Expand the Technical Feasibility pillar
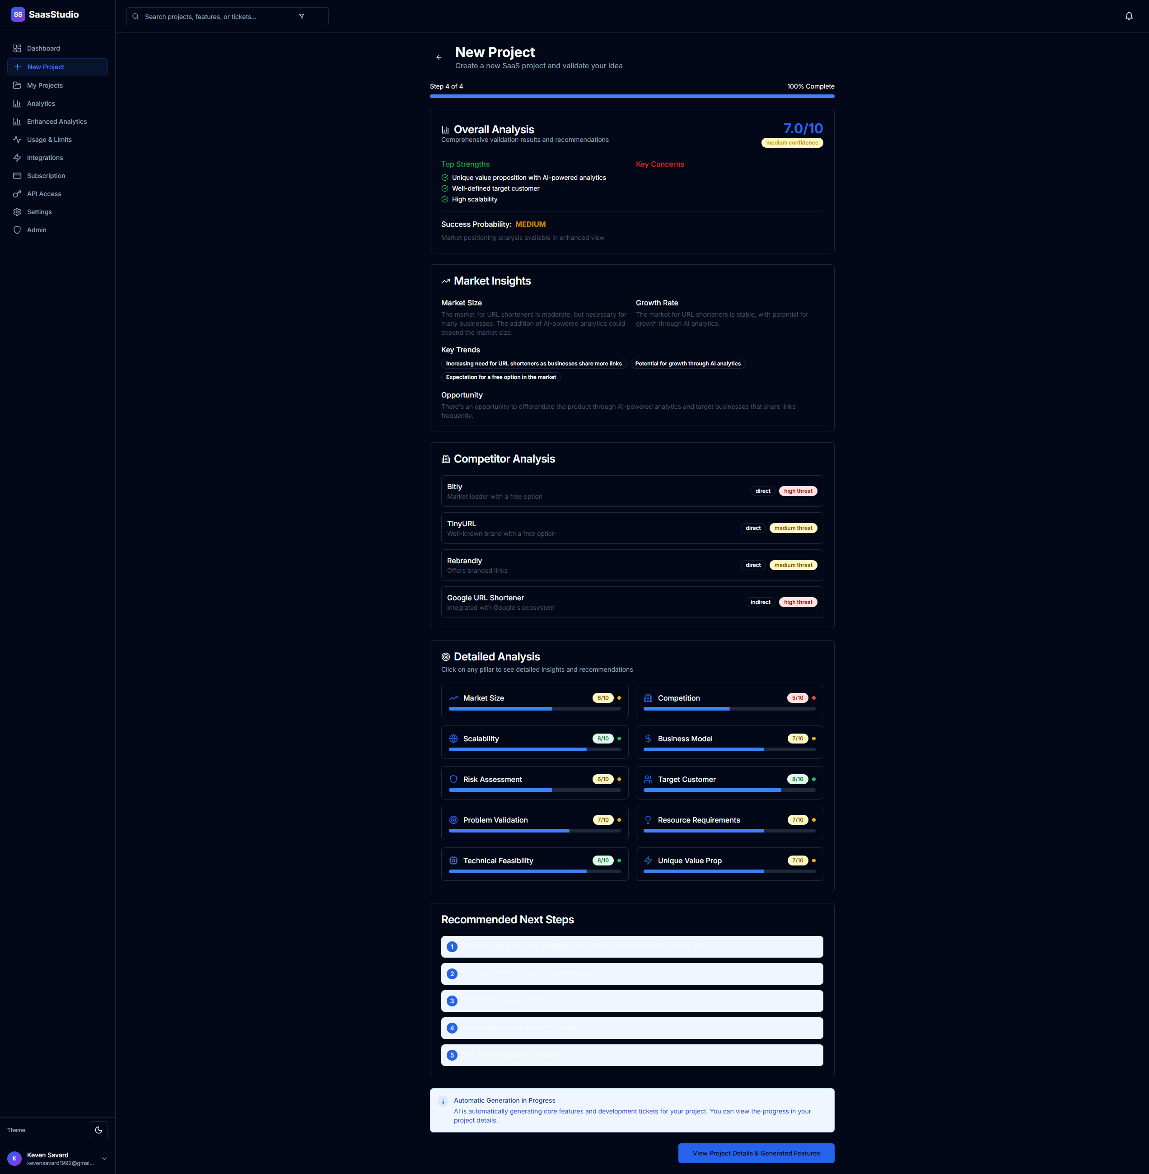This screenshot has width=1149, height=1174. [x=534, y=864]
